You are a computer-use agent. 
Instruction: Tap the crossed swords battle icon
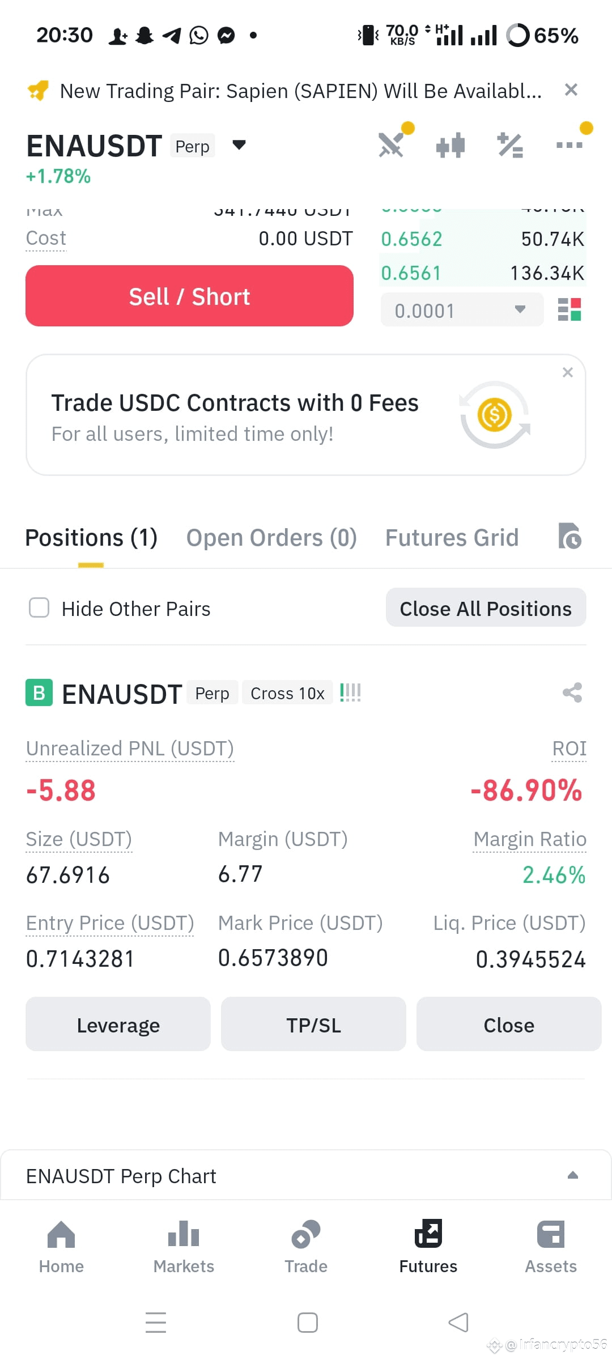pyautogui.click(x=392, y=144)
